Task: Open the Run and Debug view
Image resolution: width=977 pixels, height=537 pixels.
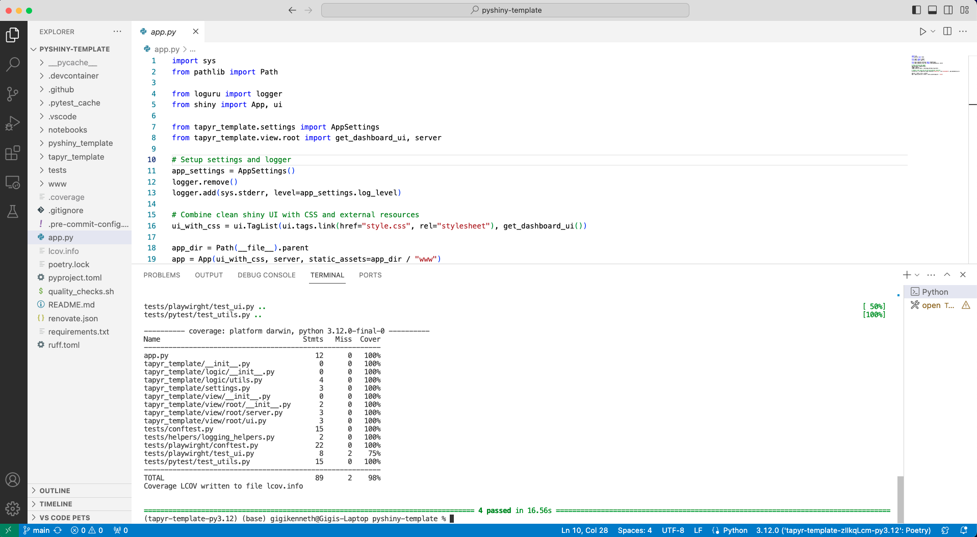Action: point(13,123)
